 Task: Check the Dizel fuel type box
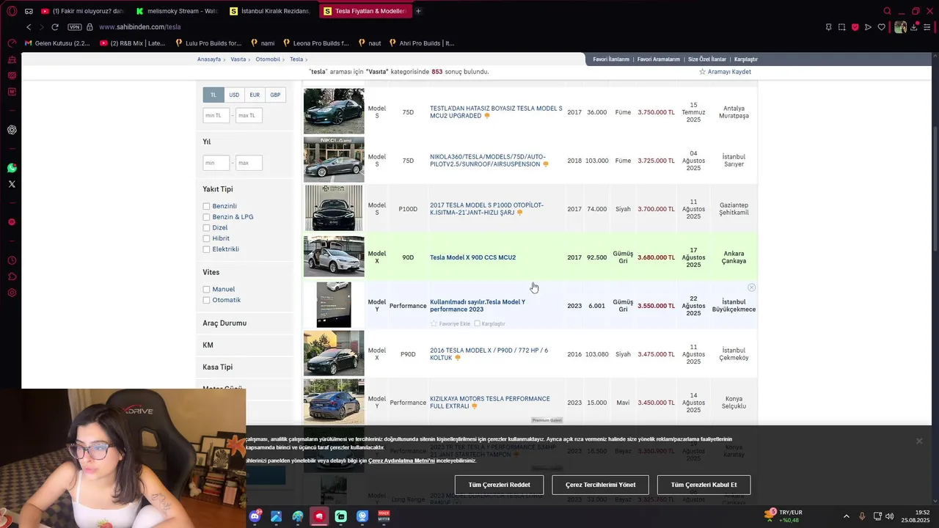click(206, 228)
